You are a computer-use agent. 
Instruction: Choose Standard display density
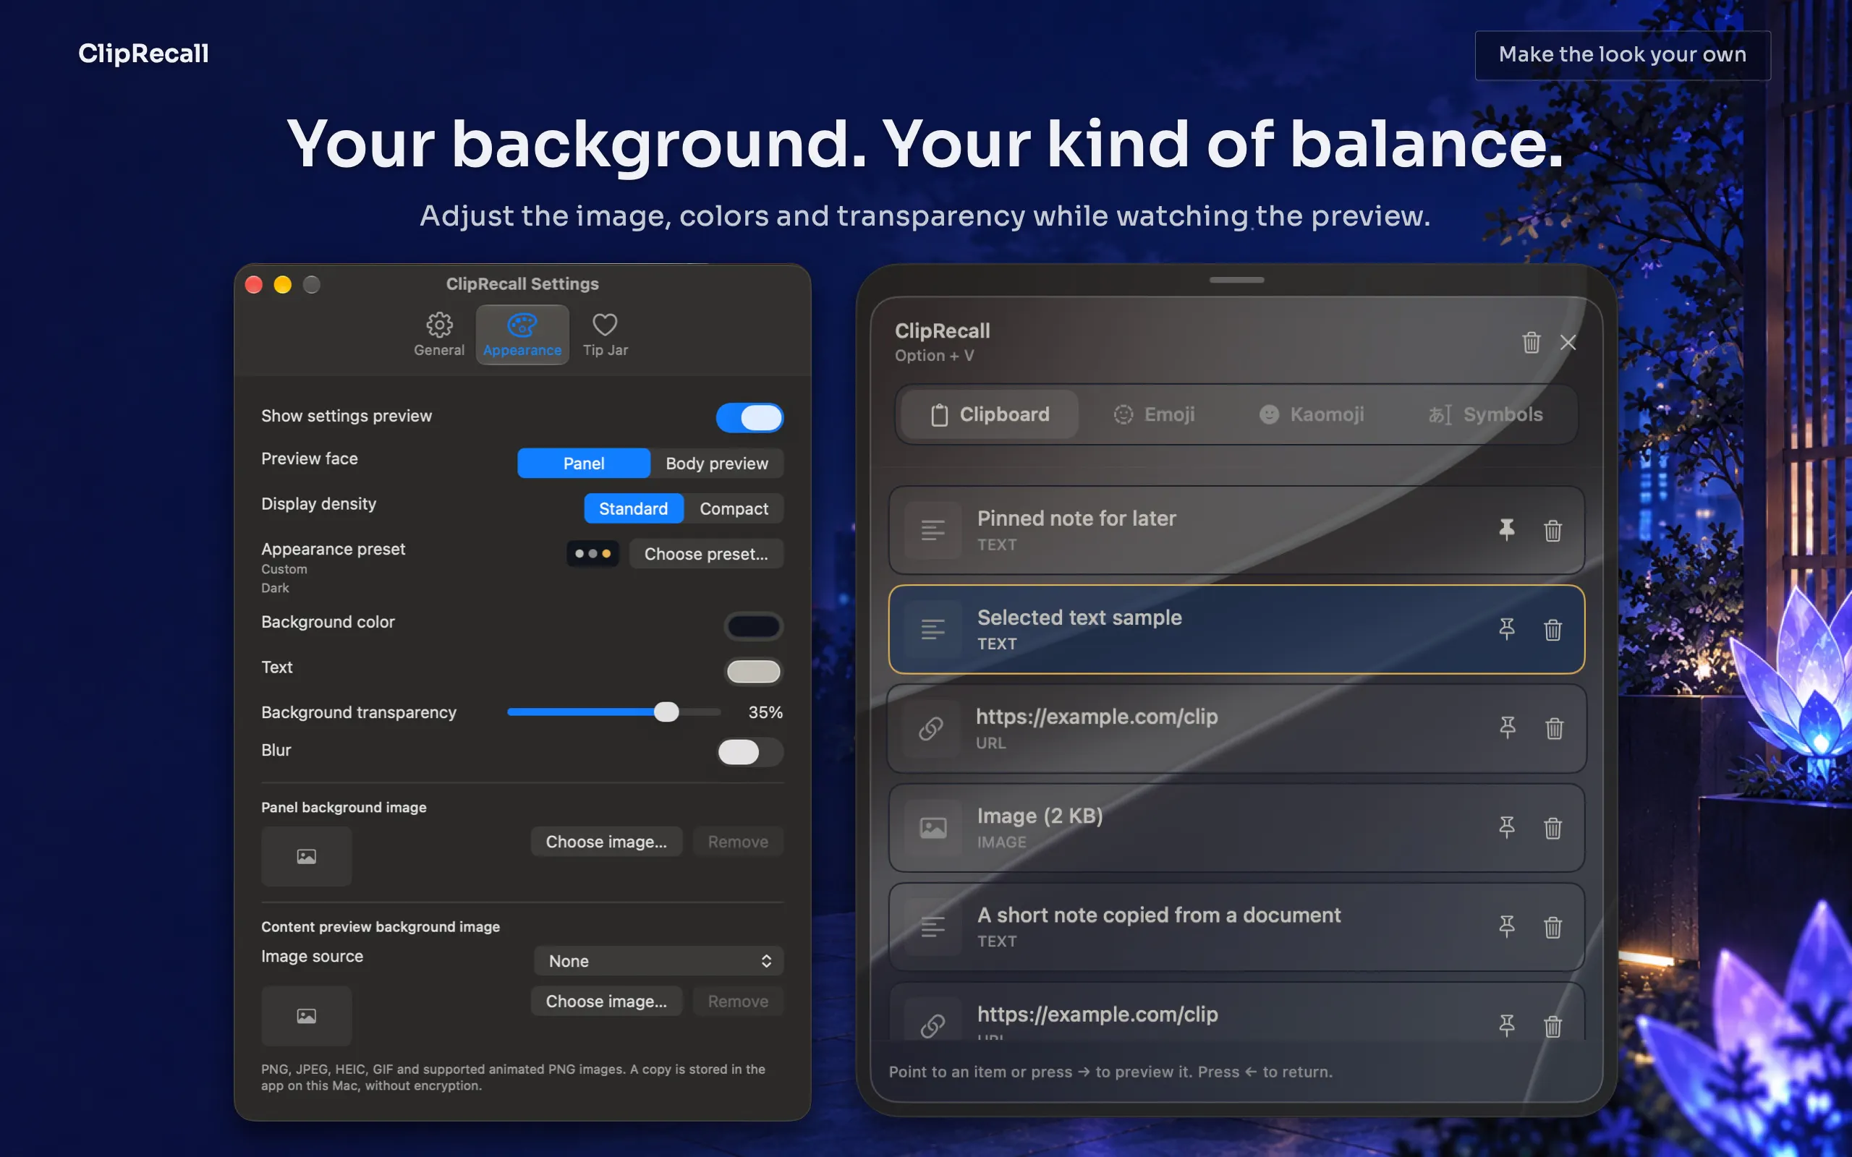tap(633, 508)
